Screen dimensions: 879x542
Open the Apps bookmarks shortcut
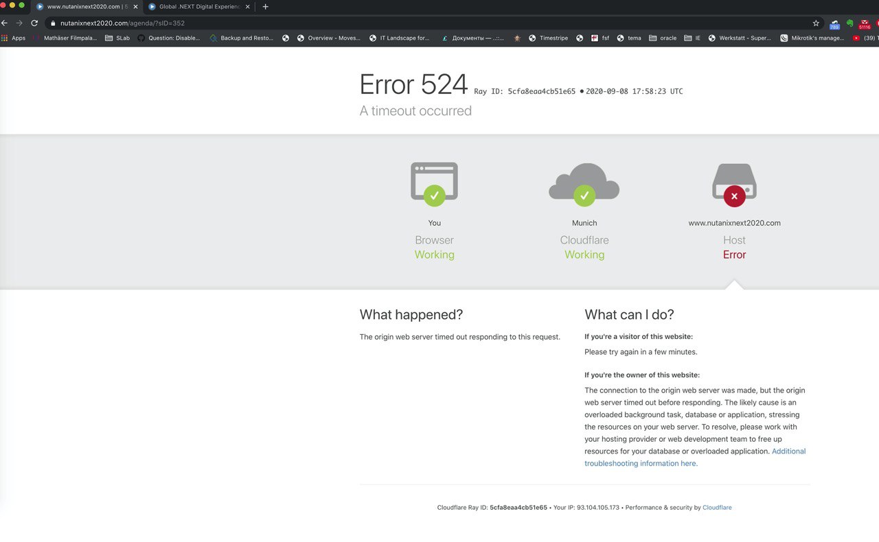14,38
